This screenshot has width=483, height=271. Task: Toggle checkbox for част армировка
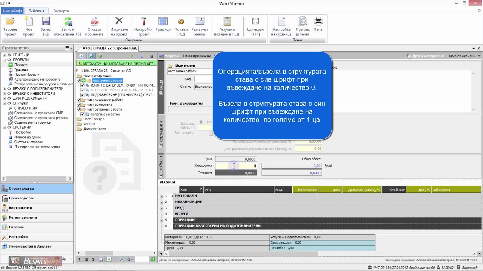[x=79, y=105]
